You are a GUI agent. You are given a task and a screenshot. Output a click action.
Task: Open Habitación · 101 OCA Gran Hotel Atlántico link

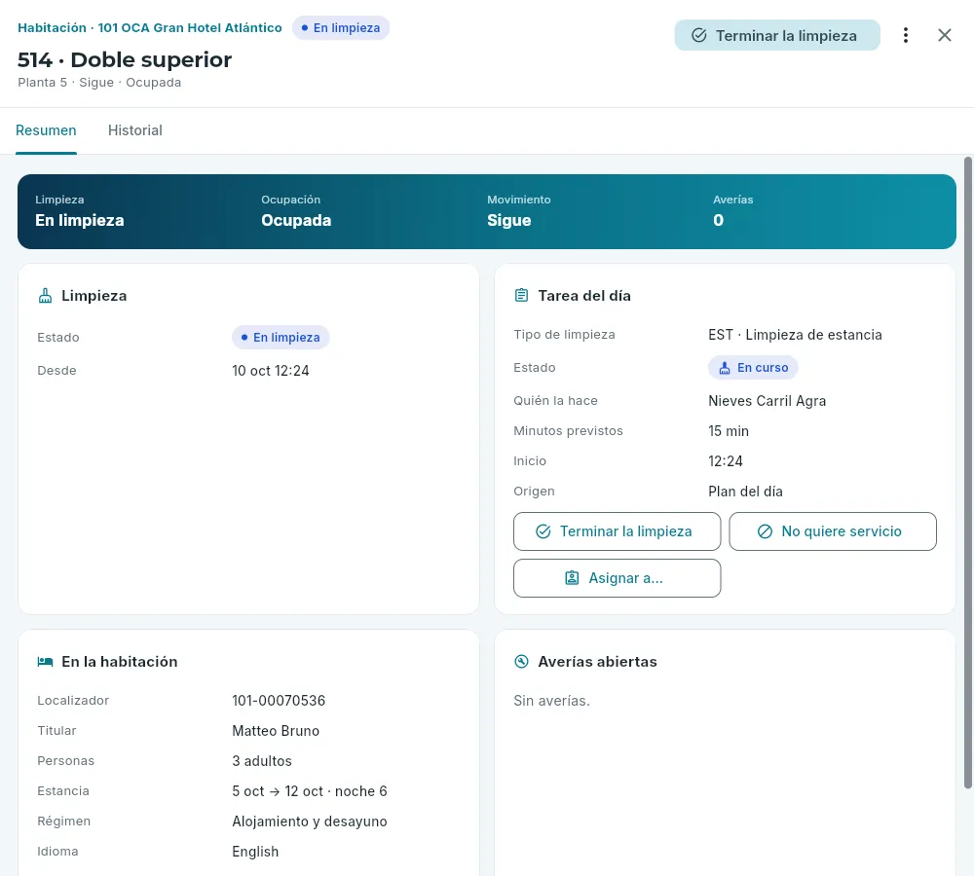click(150, 28)
